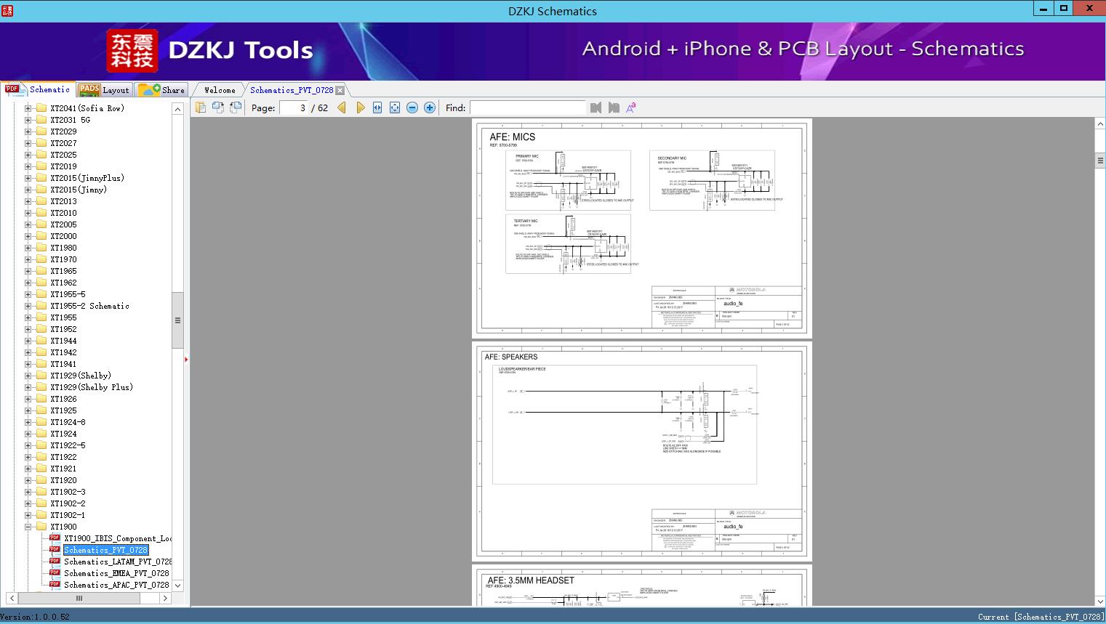This screenshot has width=1106, height=624.
Task: Select the XT2005 folder
Action: coord(63,224)
